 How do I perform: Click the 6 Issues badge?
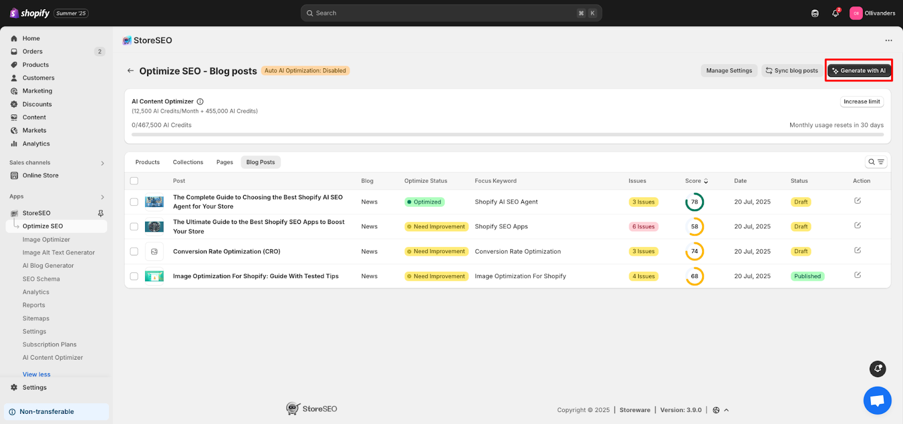[643, 227]
